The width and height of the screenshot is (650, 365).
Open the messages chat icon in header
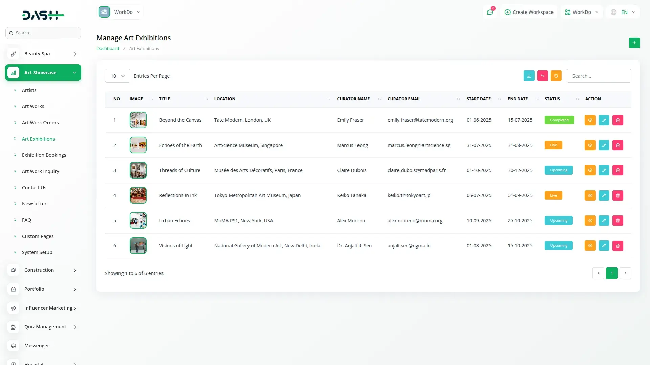point(490,12)
